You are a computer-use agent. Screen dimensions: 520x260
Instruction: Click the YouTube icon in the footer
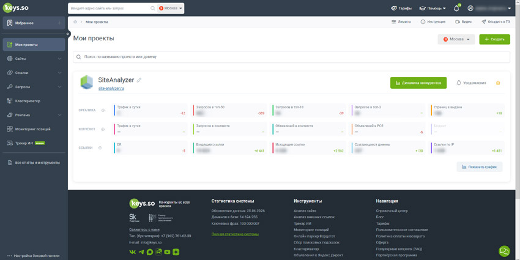(167, 252)
